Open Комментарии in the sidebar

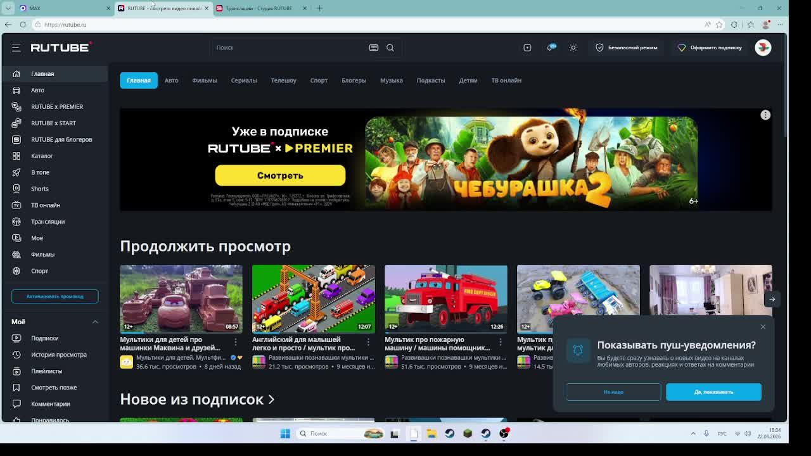(55, 404)
